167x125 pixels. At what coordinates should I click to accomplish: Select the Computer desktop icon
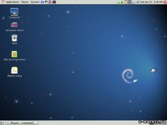[14, 13]
